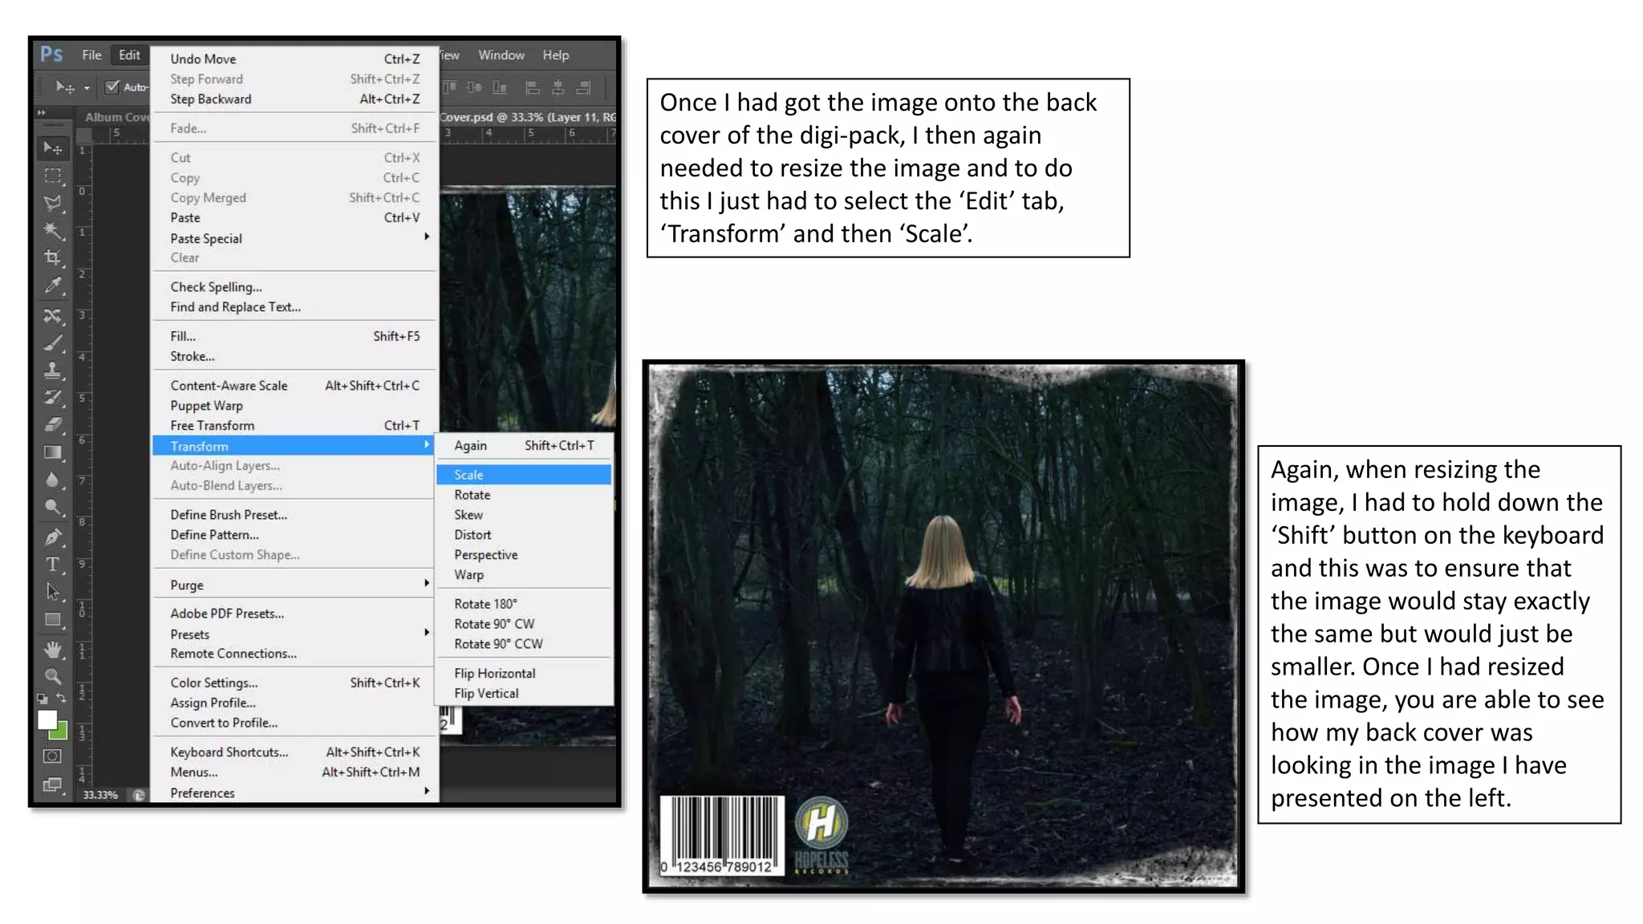Expand the Purge submenu
This screenshot has width=1643, height=924.
[x=294, y=585]
